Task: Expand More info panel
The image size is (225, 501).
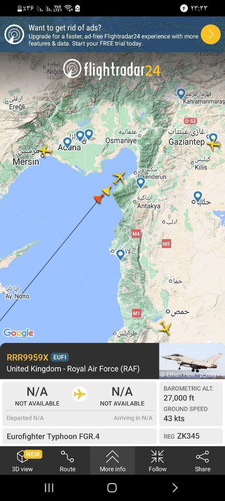Action: [112, 461]
